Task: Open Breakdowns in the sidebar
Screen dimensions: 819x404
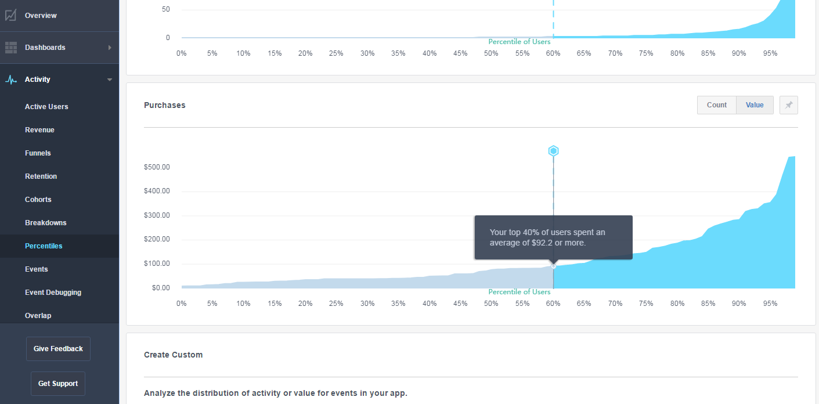Action: (46, 223)
